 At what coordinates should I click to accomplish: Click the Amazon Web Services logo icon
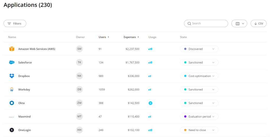[x=12, y=49]
